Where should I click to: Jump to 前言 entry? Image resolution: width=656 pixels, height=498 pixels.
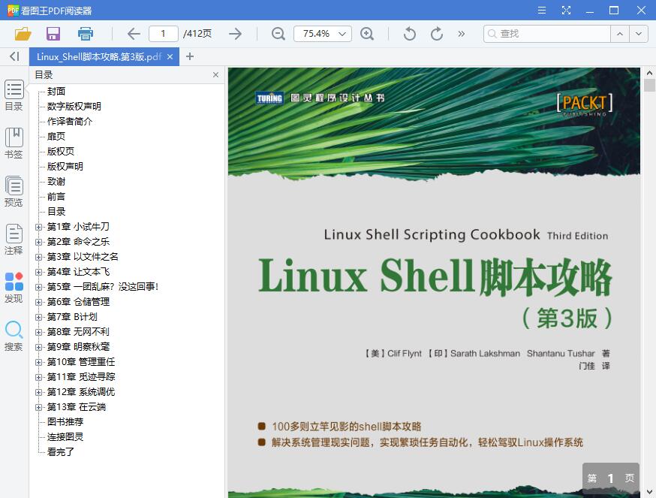[56, 197]
